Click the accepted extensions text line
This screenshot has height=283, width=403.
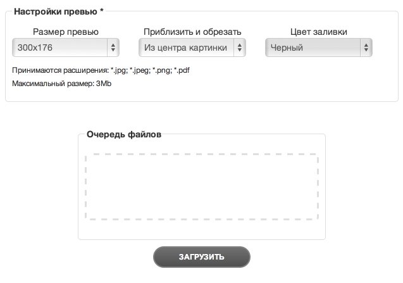click(x=101, y=70)
